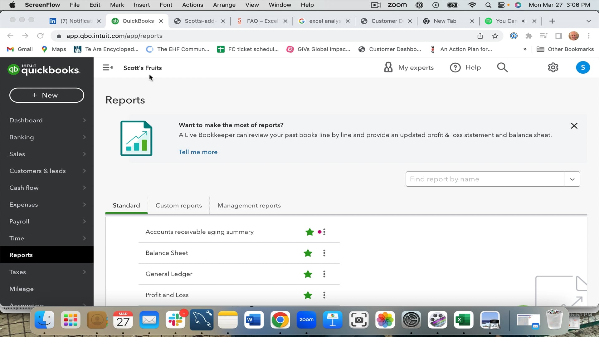Toggle the General Ledger favorite star

click(x=308, y=274)
